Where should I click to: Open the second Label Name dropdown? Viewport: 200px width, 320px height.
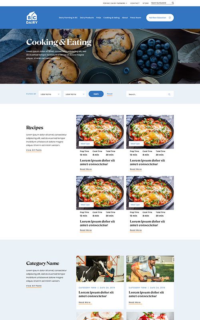coord(75,94)
